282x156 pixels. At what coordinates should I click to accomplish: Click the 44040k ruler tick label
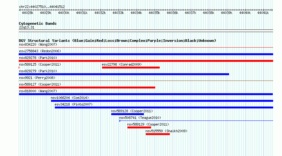tap(245, 13)
